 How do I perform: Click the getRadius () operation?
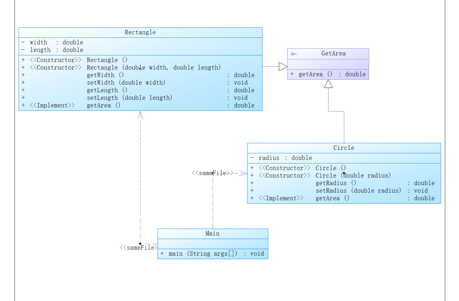pyautogui.click(x=342, y=183)
